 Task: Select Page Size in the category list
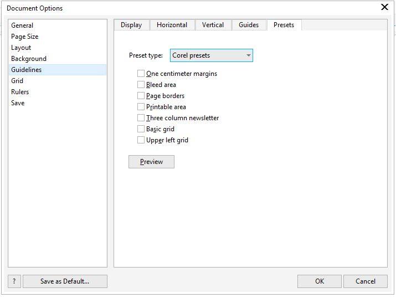click(25, 37)
